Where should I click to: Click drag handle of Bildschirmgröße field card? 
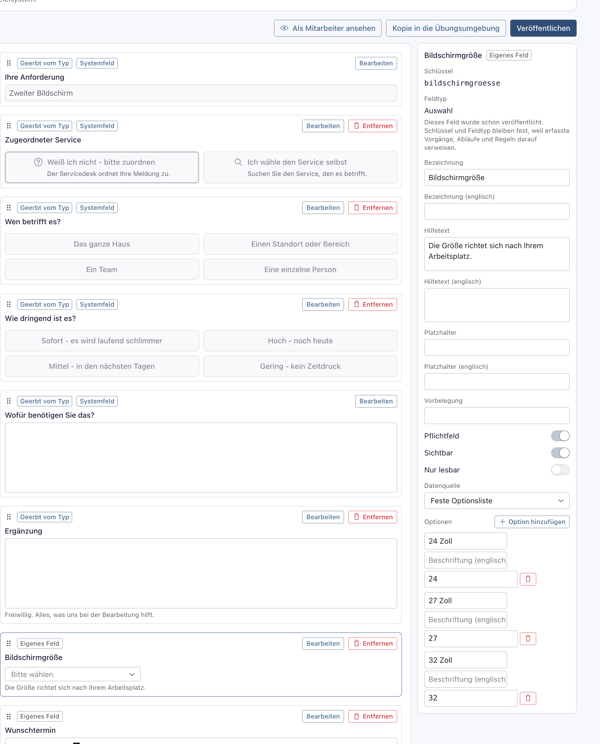pyautogui.click(x=9, y=643)
